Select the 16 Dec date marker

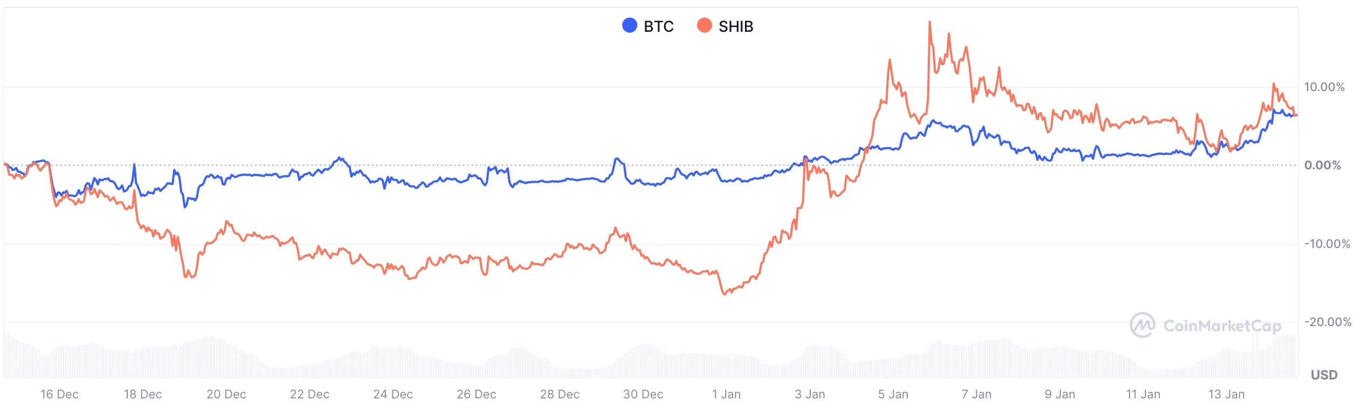(59, 394)
